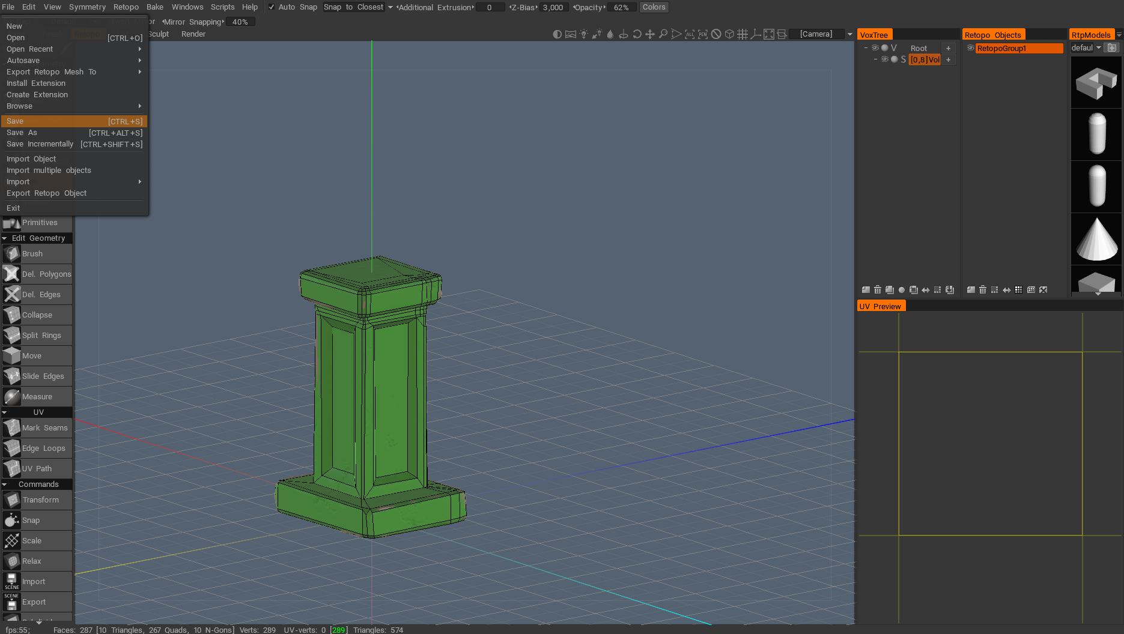This screenshot has width=1124, height=634.
Task: Choose the Split Rings tool
Action: coord(36,335)
